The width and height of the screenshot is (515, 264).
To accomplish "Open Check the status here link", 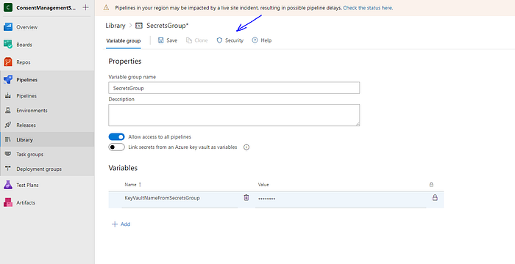I will (368, 7).
